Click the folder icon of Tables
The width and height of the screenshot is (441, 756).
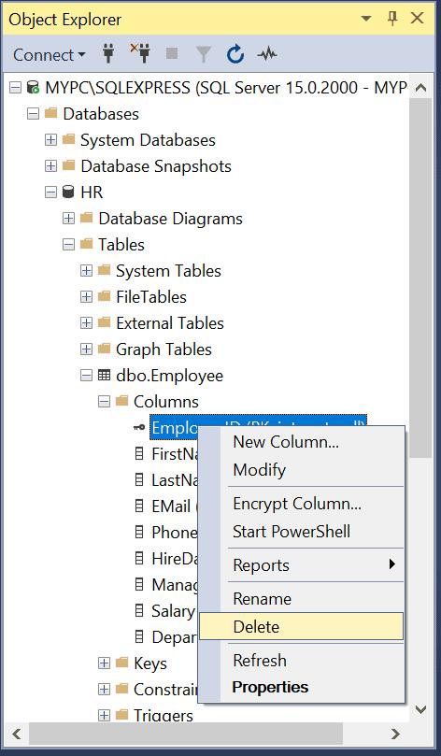click(x=87, y=244)
